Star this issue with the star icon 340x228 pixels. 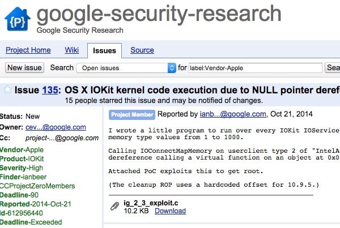pyautogui.click(x=7, y=89)
